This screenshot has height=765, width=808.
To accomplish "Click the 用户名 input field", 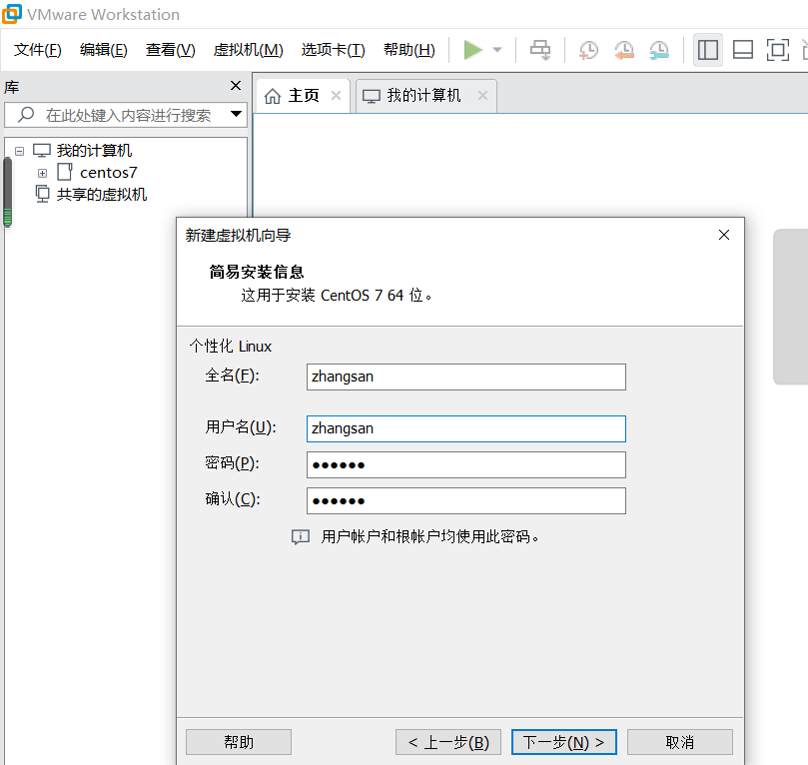I will point(466,428).
